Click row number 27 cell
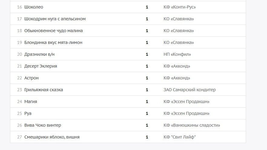Image resolution: width=267 pixels, height=150 pixels. click(20, 137)
